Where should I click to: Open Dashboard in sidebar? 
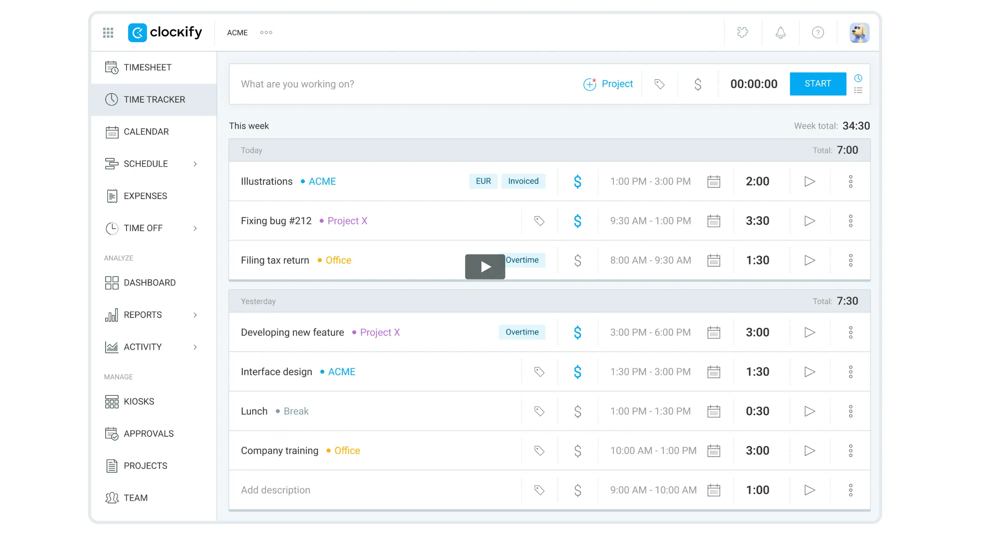click(x=154, y=283)
